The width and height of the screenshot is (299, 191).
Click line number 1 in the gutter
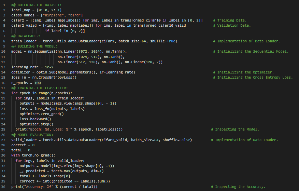pos(3,5)
